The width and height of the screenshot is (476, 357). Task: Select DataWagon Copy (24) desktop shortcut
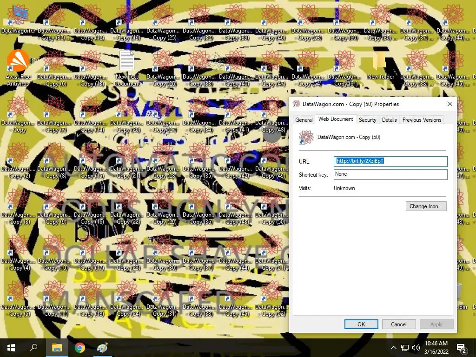[x=127, y=298]
